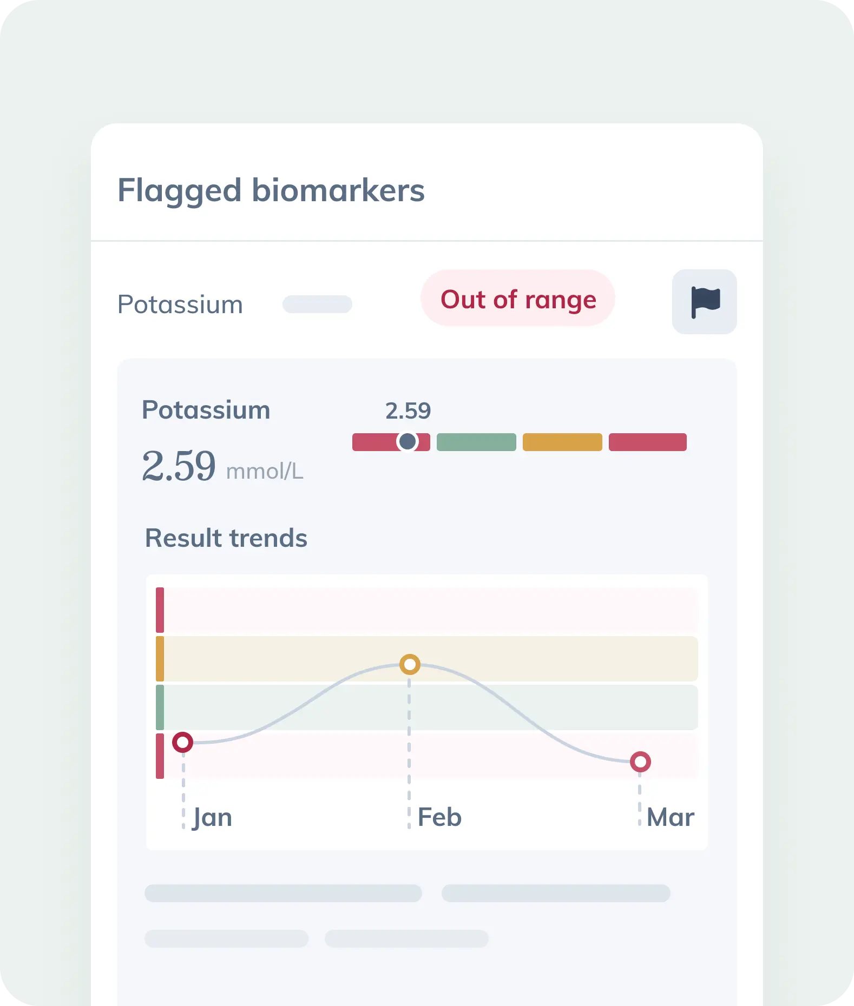This screenshot has width=854, height=1006.
Task: Click the green band indicator on the chart's edge
Action: click(x=160, y=707)
